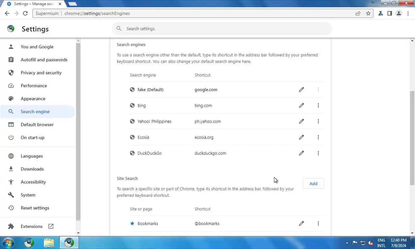
Task: Launch the first Supermium taskbar icon
Action: point(29,243)
